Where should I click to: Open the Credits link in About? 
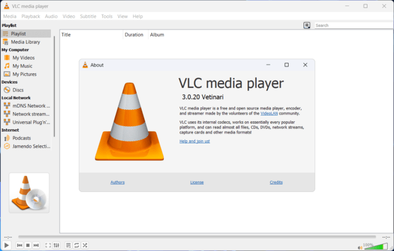pyautogui.click(x=276, y=182)
